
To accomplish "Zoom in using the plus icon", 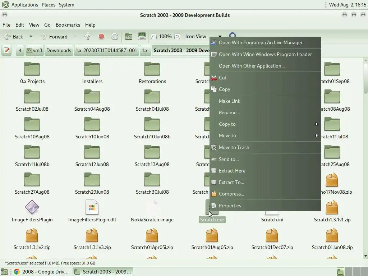I will [x=177, y=36].
